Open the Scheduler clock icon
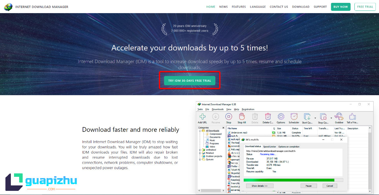The width and height of the screenshot is (379, 195). coord(294,117)
